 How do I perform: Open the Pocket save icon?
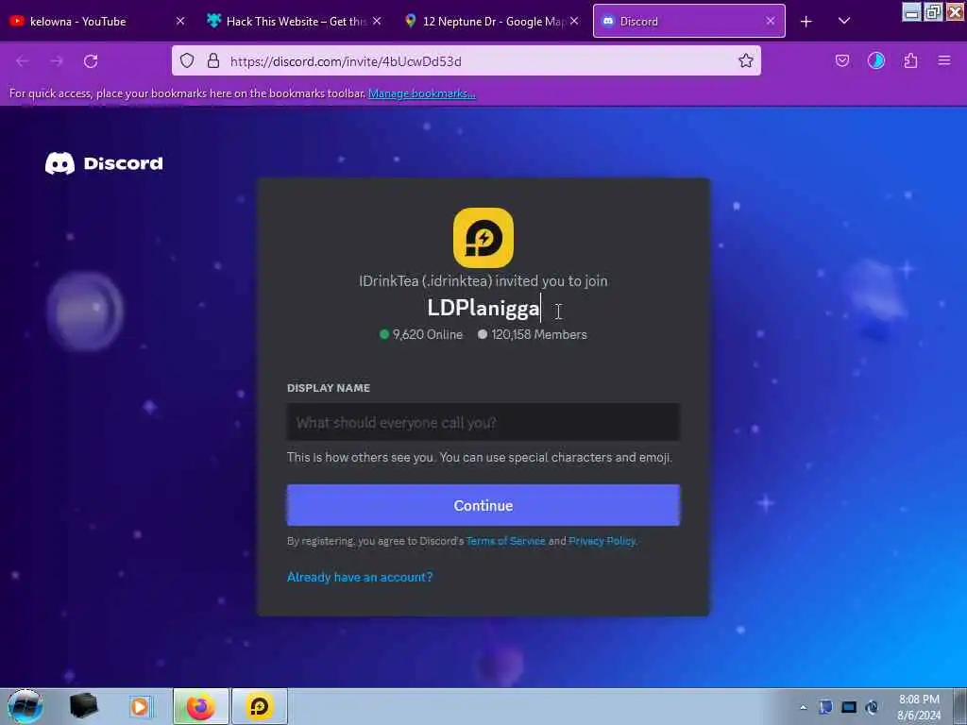(x=842, y=60)
